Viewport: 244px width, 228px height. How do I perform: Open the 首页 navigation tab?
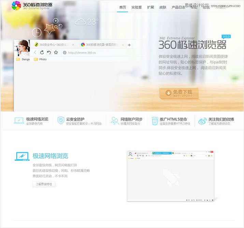[x=123, y=7]
